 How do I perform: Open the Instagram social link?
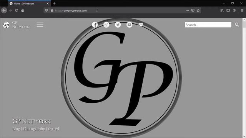(106, 25)
